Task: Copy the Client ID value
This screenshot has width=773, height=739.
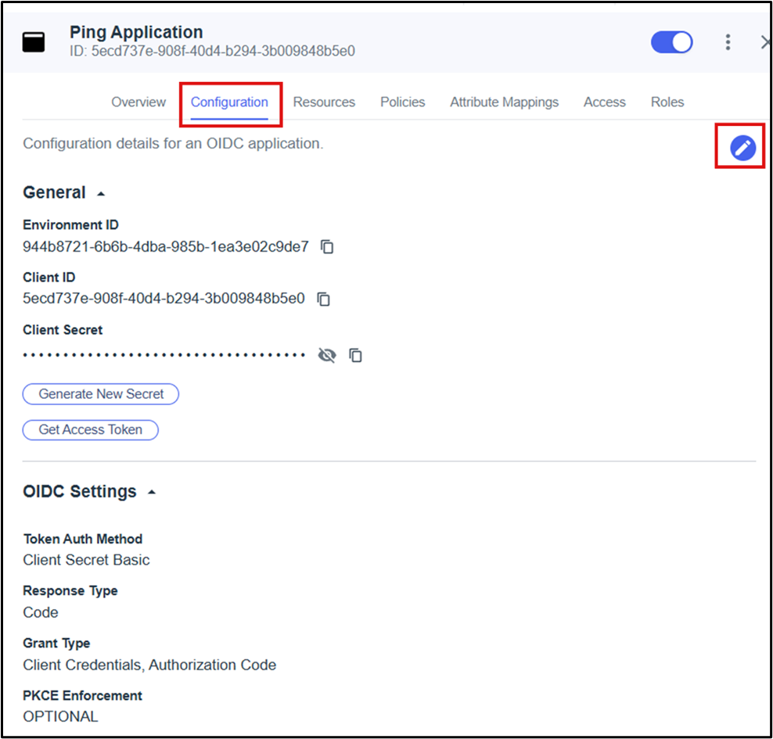Action: pos(323,299)
